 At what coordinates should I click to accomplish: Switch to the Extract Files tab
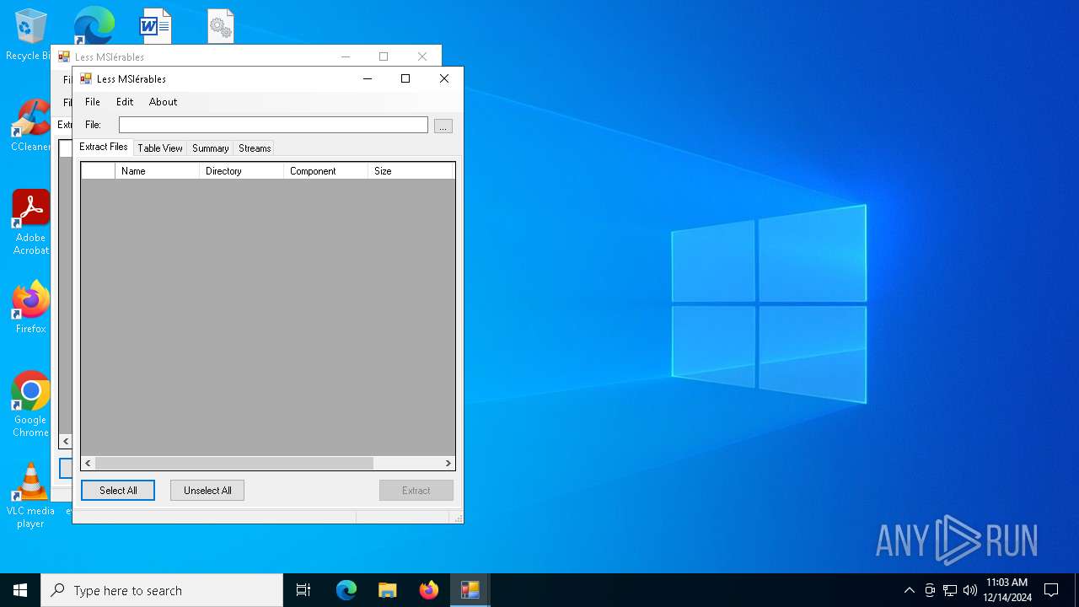point(104,147)
